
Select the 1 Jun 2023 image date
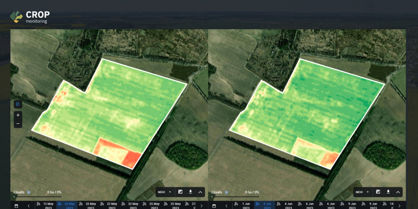coord(243,206)
